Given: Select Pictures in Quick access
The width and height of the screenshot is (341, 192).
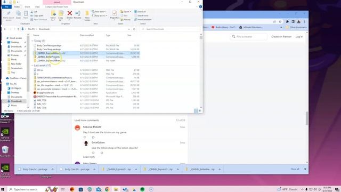Looking at the screenshot, I should [15, 55].
